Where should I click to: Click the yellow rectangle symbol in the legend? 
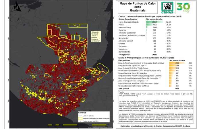coord(80,118)
